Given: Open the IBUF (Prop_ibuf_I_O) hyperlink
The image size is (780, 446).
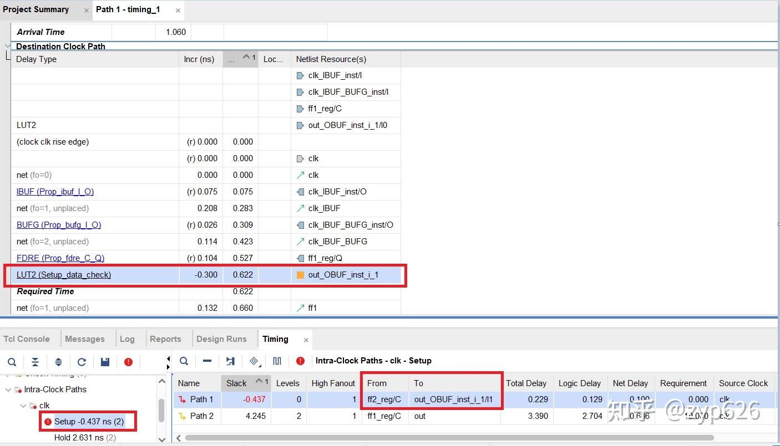Looking at the screenshot, I should [x=55, y=192].
